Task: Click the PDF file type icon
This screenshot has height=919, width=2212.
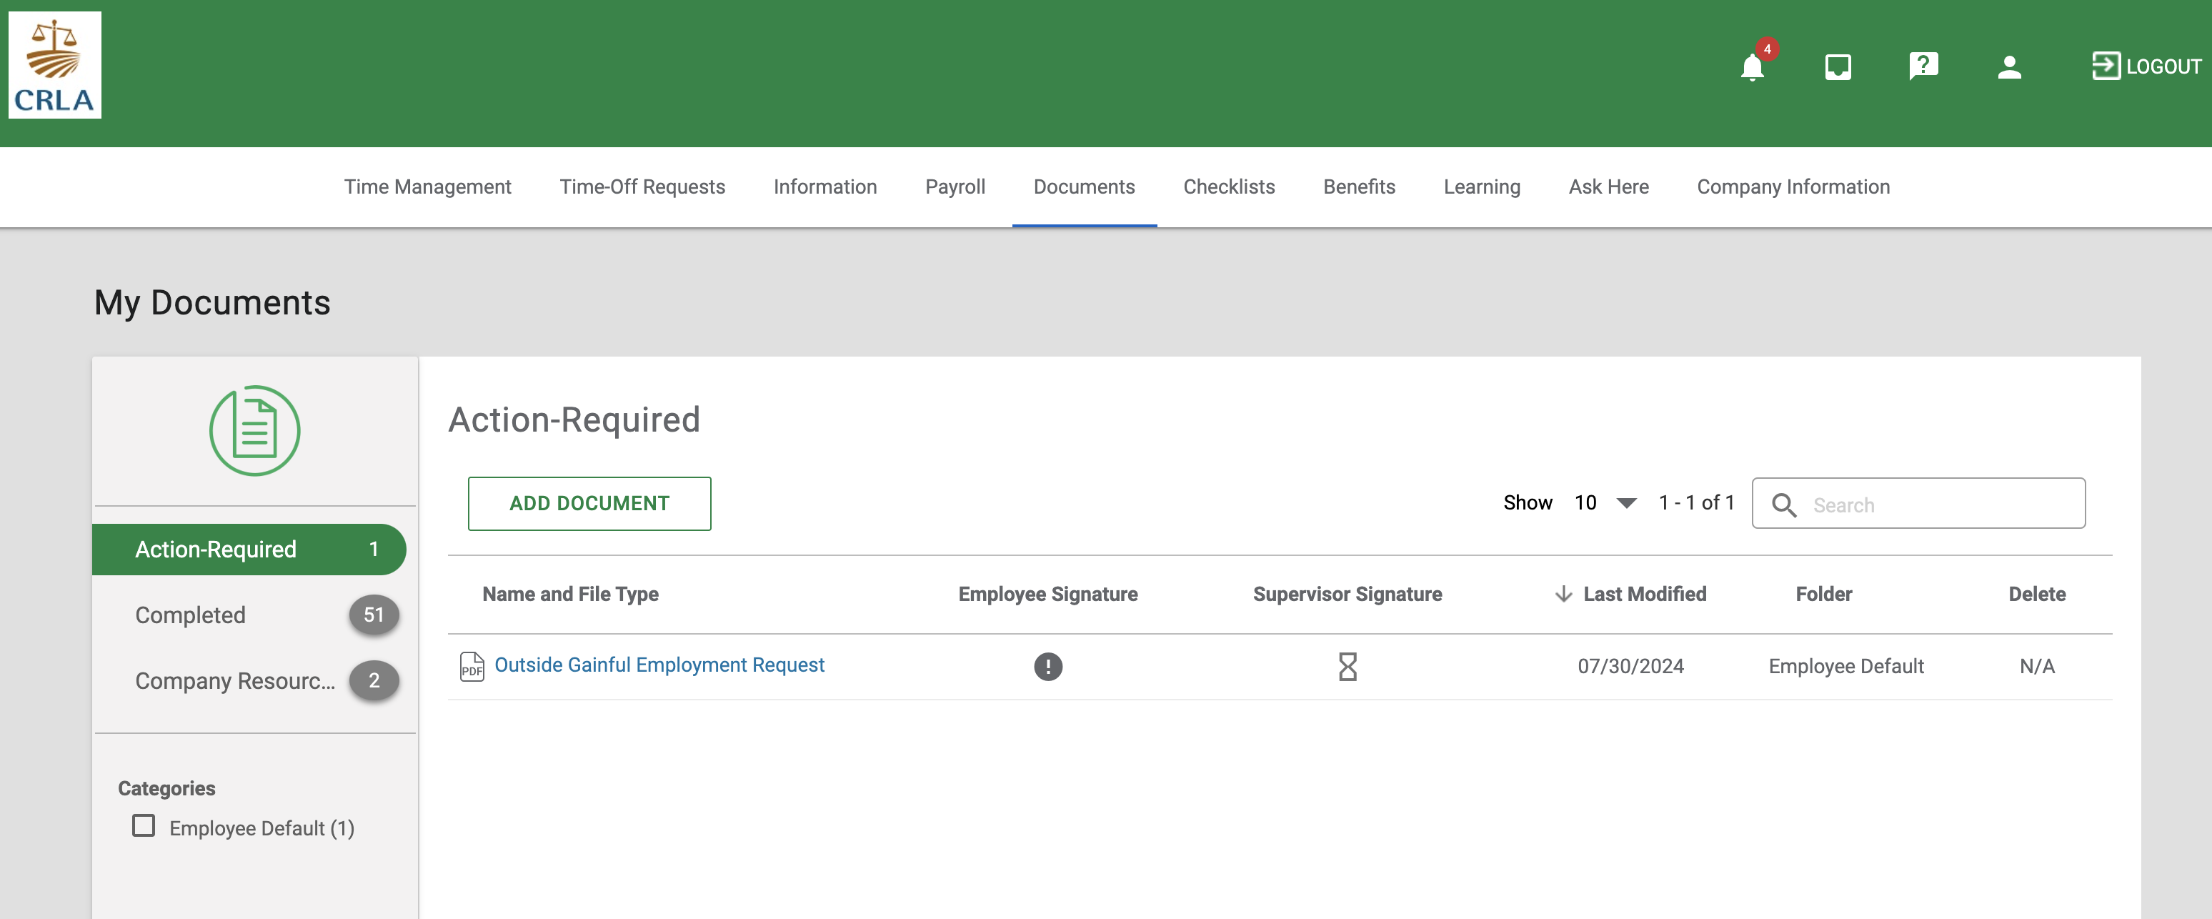Action: tap(472, 667)
